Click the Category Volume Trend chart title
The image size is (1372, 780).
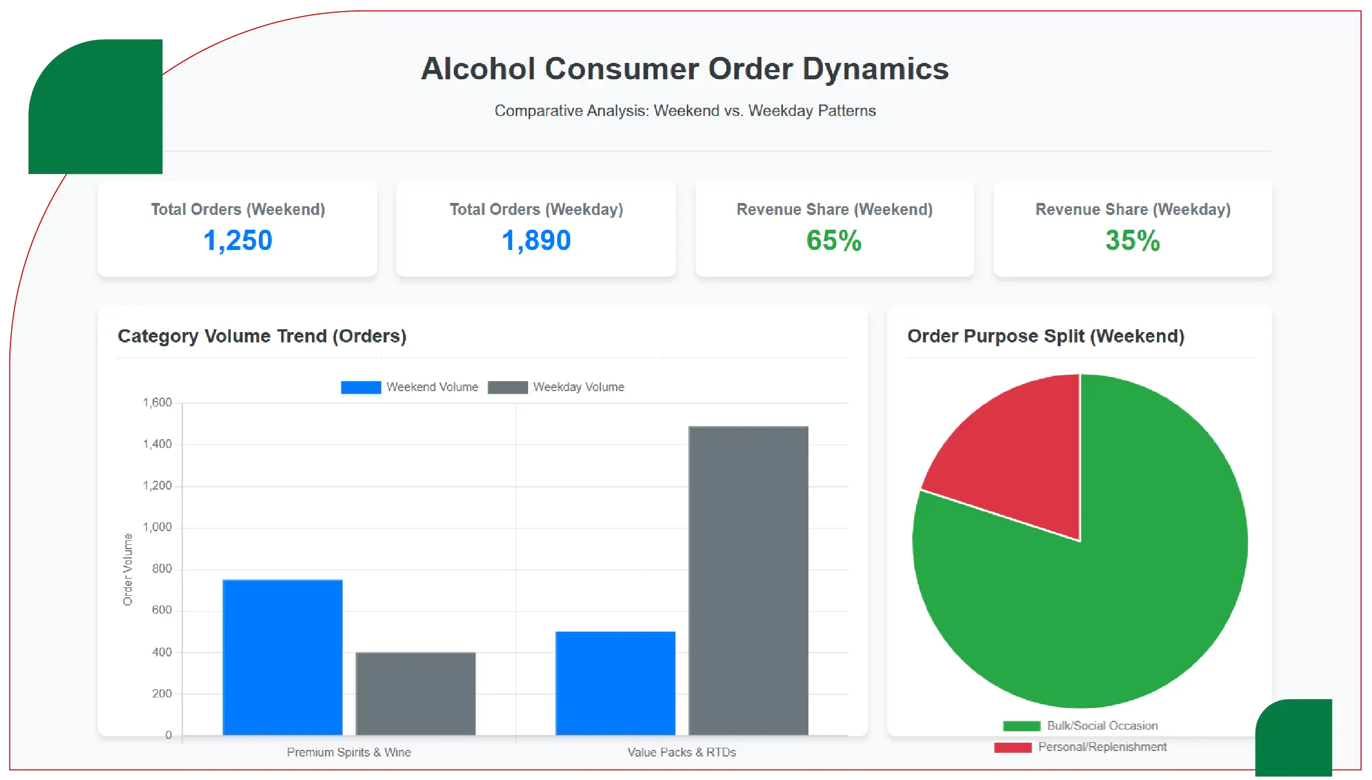pyautogui.click(x=262, y=336)
